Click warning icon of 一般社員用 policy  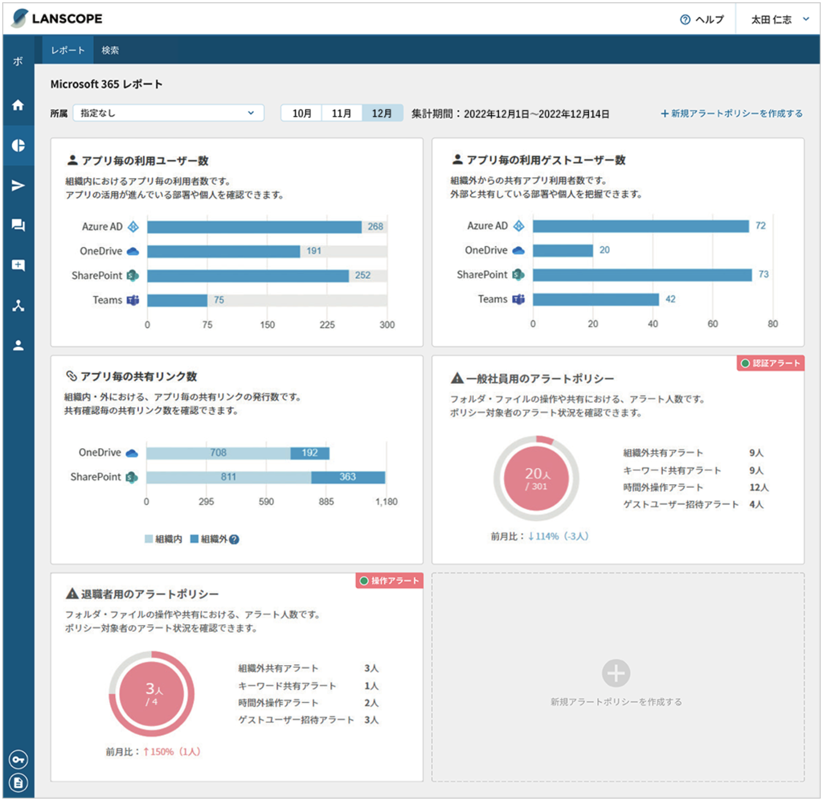[x=457, y=378]
